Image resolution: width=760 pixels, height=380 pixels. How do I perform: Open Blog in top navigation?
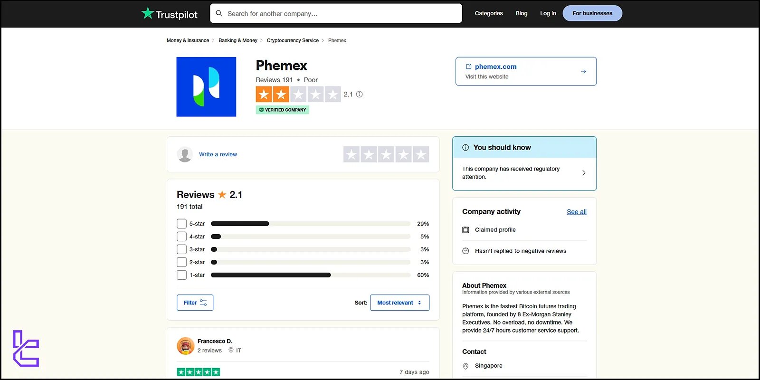coord(522,13)
